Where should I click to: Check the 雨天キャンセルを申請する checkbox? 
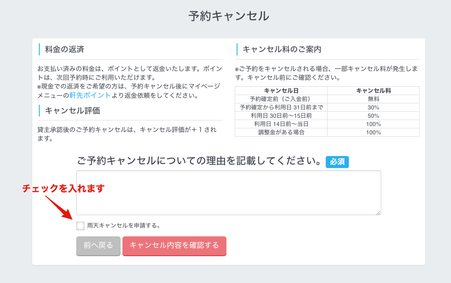point(80,226)
